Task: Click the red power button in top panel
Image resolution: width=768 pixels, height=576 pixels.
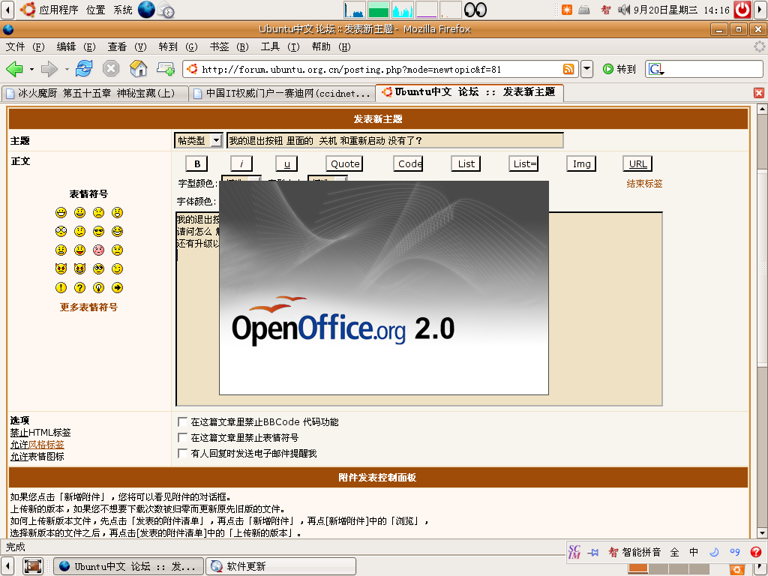Action: [x=742, y=10]
